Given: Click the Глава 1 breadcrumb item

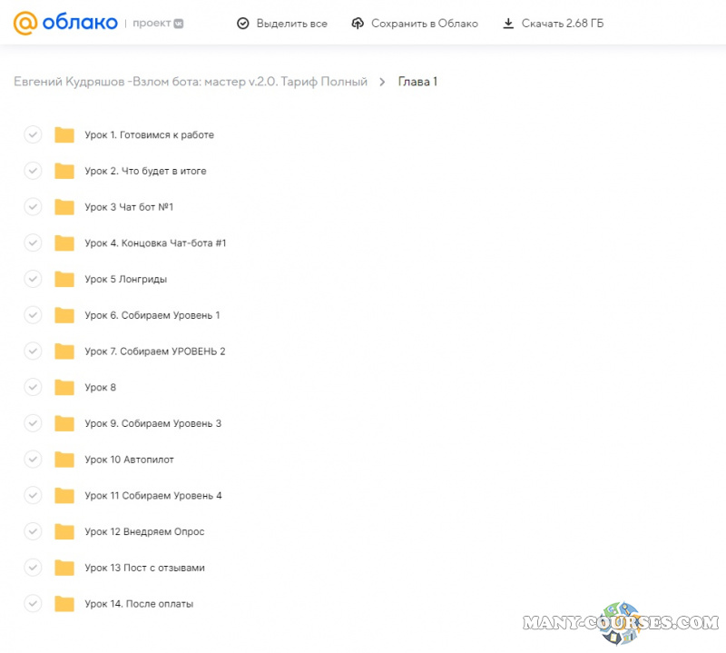Looking at the screenshot, I should (x=417, y=82).
